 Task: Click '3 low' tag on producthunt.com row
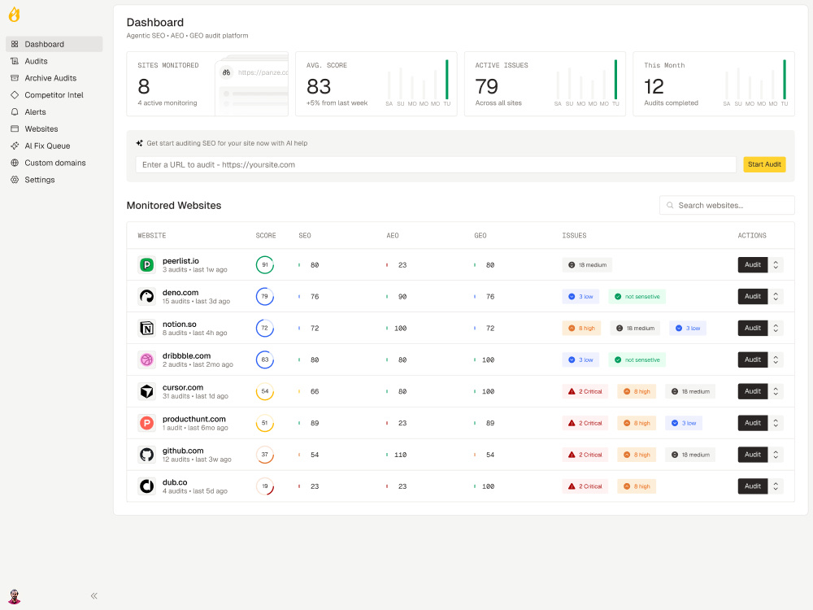pos(684,423)
